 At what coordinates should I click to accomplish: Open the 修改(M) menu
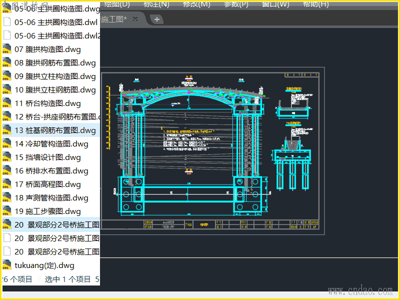[196, 4]
